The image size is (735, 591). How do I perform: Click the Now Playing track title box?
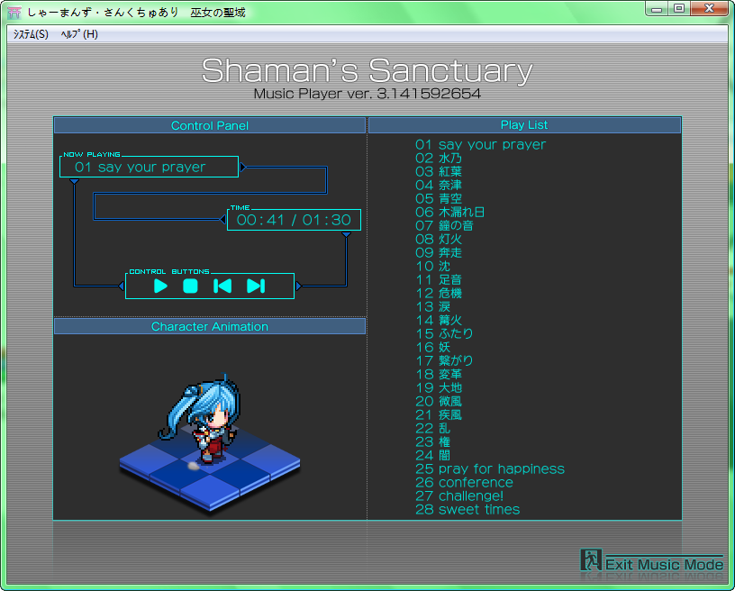149,167
